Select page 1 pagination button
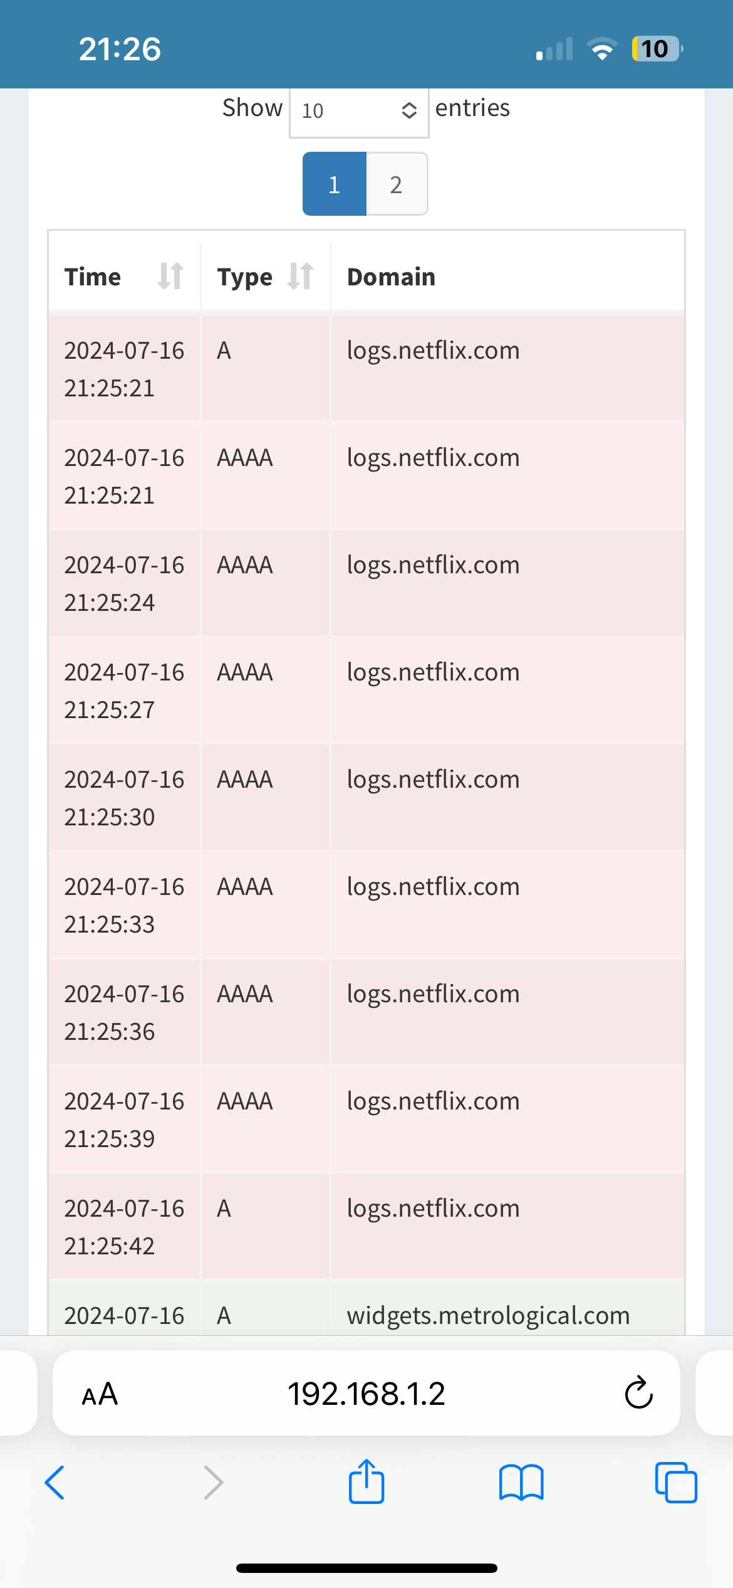The height and width of the screenshot is (1588, 733). pyautogui.click(x=335, y=184)
